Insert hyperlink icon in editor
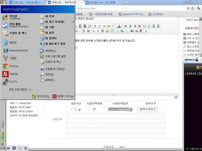The image size is (202, 151). 122,31
